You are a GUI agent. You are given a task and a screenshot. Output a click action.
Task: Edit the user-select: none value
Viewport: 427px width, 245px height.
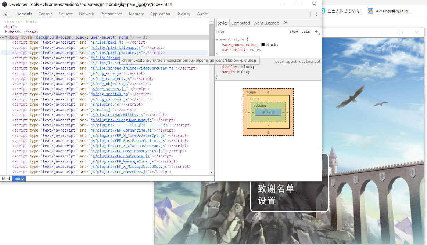[x=255, y=50]
